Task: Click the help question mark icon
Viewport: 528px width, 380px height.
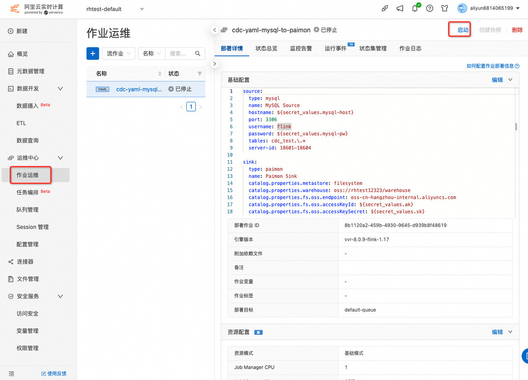Action: [x=430, y=8]
